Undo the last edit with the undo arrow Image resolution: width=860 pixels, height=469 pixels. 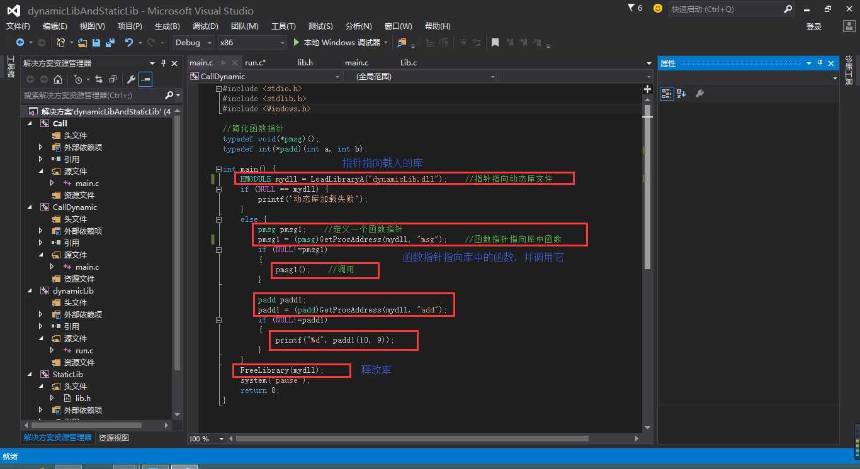coord(129,42)
